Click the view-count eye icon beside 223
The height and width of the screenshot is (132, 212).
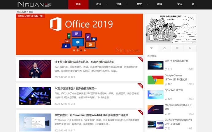click(69, 77)
